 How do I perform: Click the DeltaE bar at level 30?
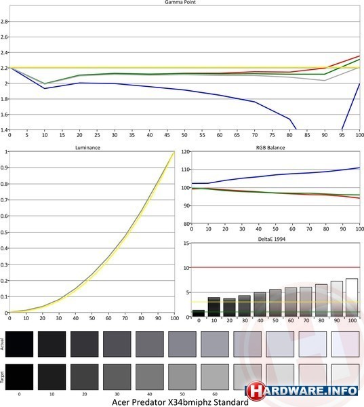[245, 306]
